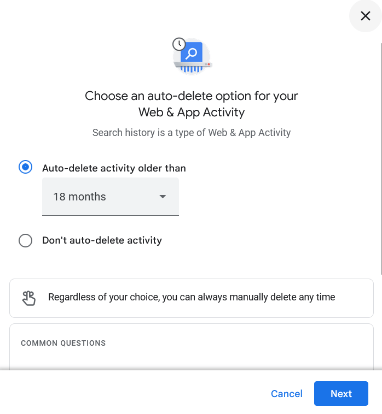Click the 'Regardless of your choice' info text

point(192,298)
